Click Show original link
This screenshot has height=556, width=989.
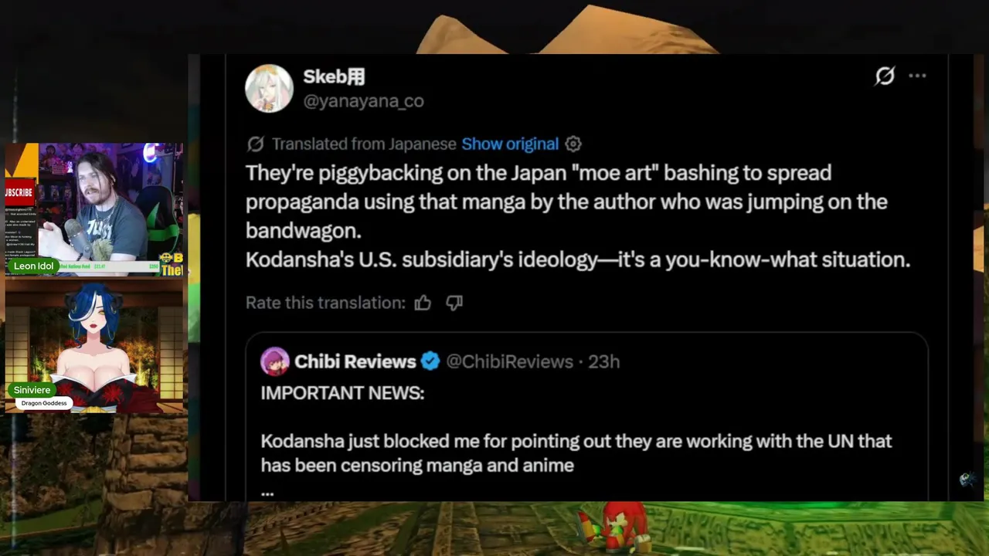[510, 144]
